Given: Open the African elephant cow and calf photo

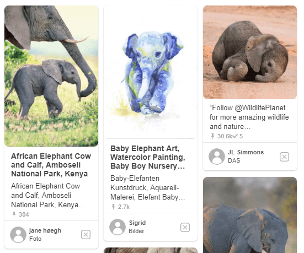Looking at the screenshot, I should [51, 76].
